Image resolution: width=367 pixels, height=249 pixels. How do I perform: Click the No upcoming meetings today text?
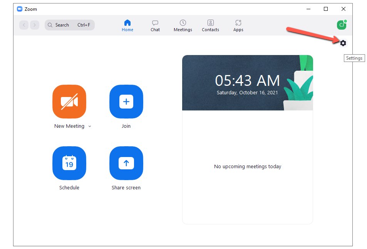click(247, 167)
